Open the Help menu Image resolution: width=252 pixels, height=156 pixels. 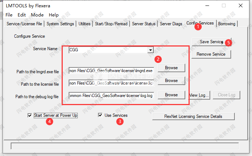[x=54, y=15]
